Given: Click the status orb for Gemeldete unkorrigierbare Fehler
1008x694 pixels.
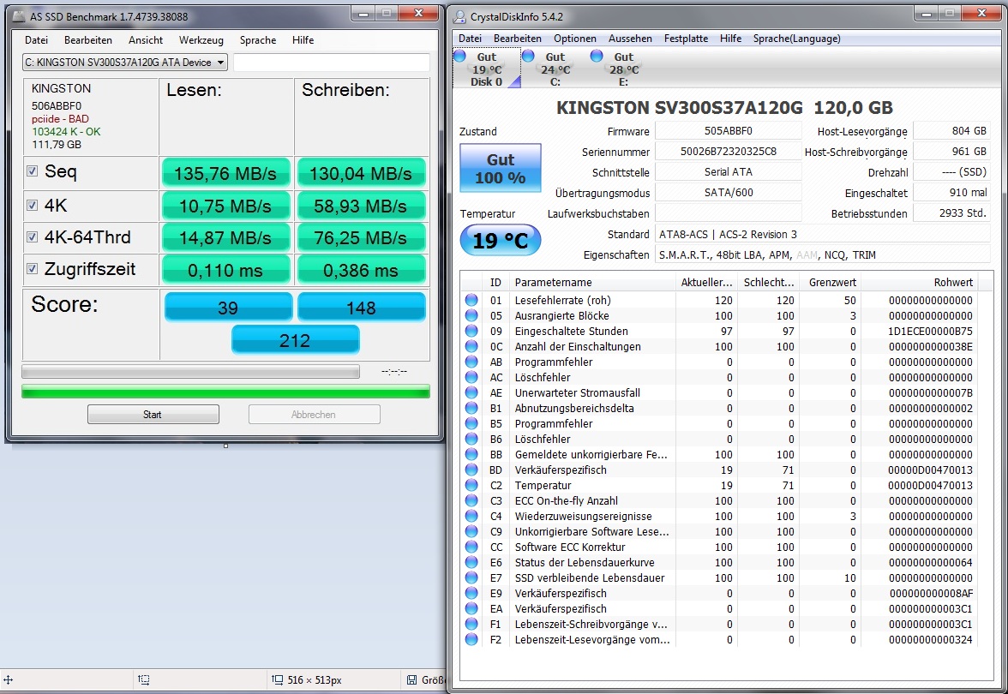Looking at the screenshot, I should pos(471,454).
